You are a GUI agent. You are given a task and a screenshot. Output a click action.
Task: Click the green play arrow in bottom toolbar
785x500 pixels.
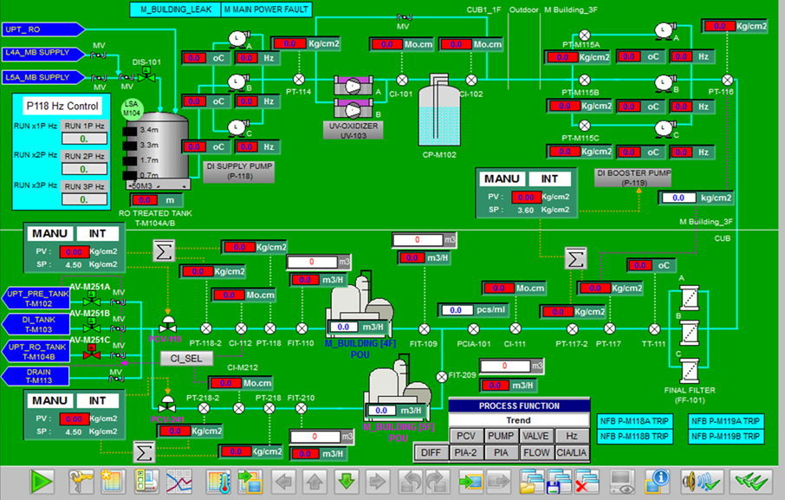pos(42,481)
